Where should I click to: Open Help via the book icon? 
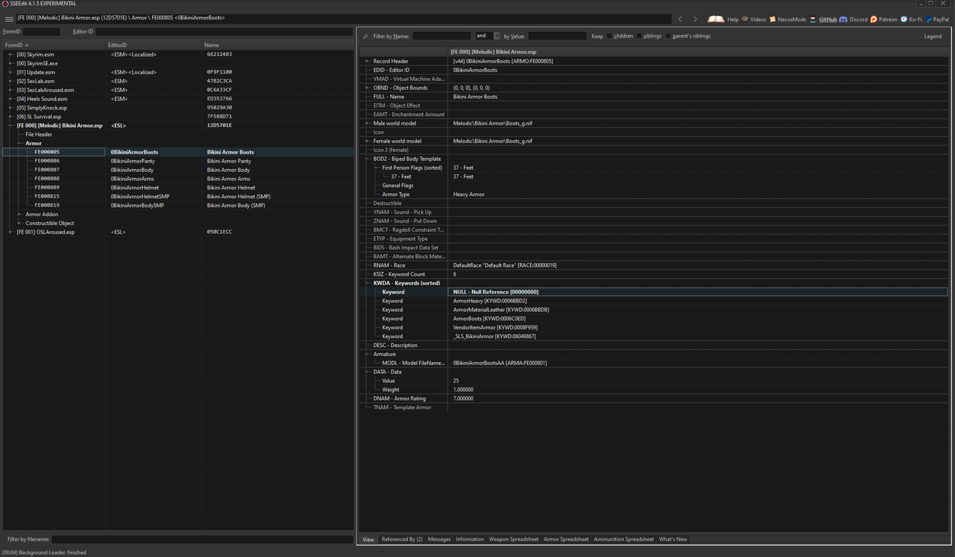point(723,19)
